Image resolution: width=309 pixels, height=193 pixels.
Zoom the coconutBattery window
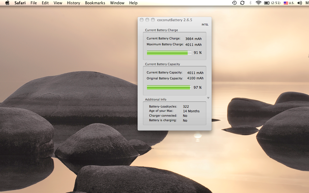point(153,20)
